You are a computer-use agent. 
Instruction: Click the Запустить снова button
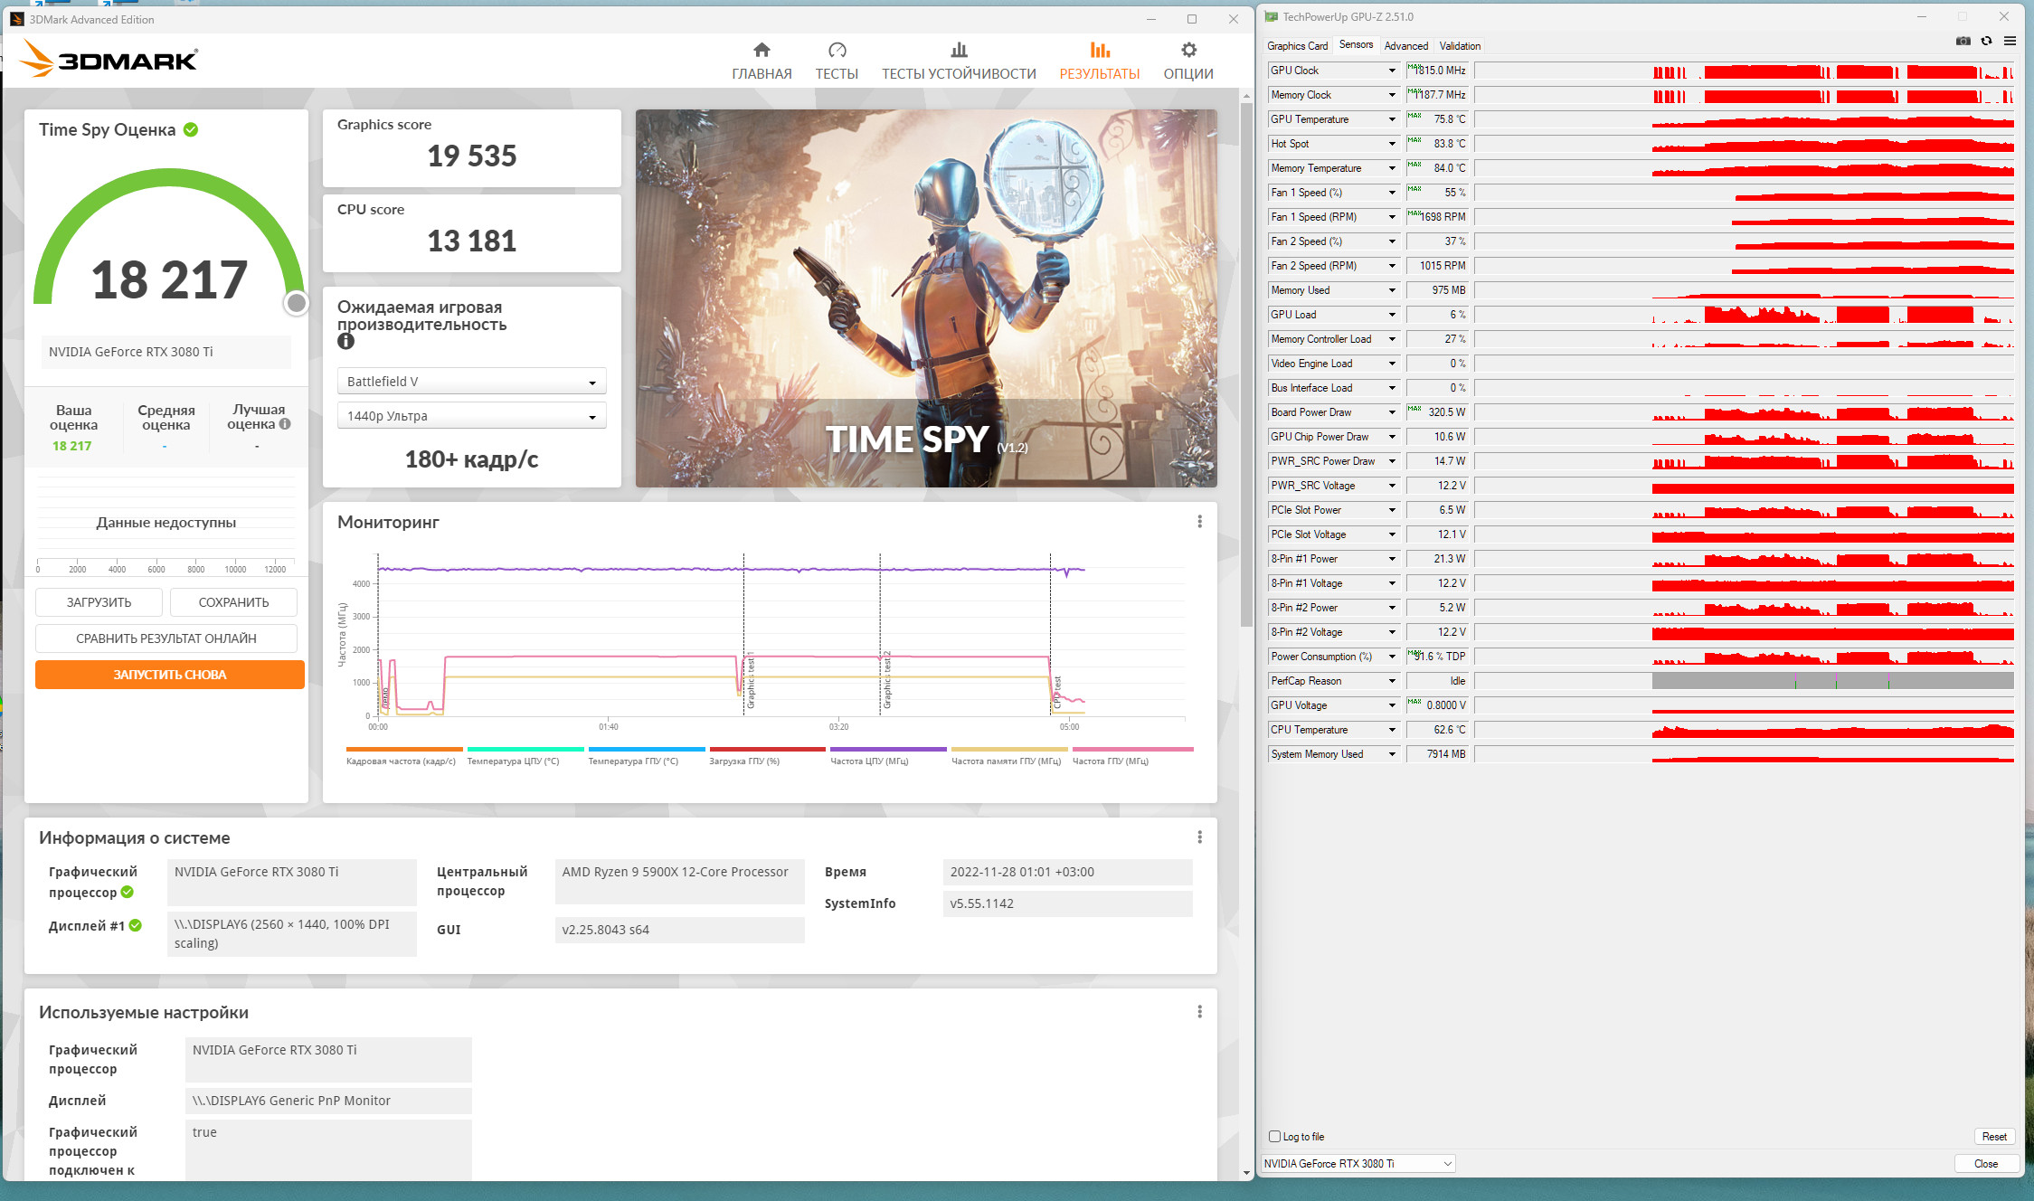point(170,675)
